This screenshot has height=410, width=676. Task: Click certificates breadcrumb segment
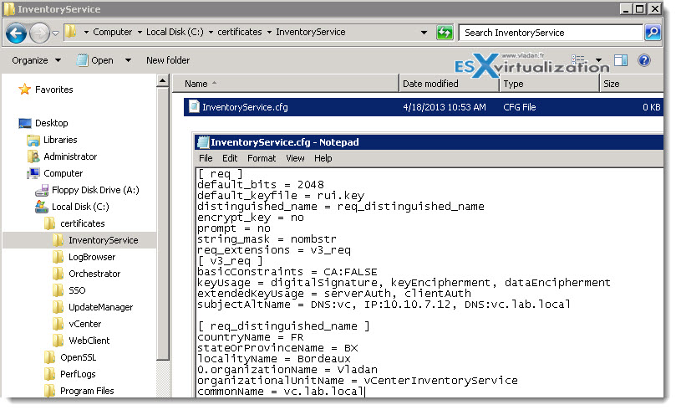pos(239,32)
